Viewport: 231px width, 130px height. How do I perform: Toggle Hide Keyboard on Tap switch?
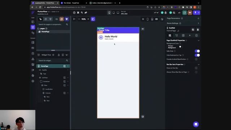click(x=197, y=55)
